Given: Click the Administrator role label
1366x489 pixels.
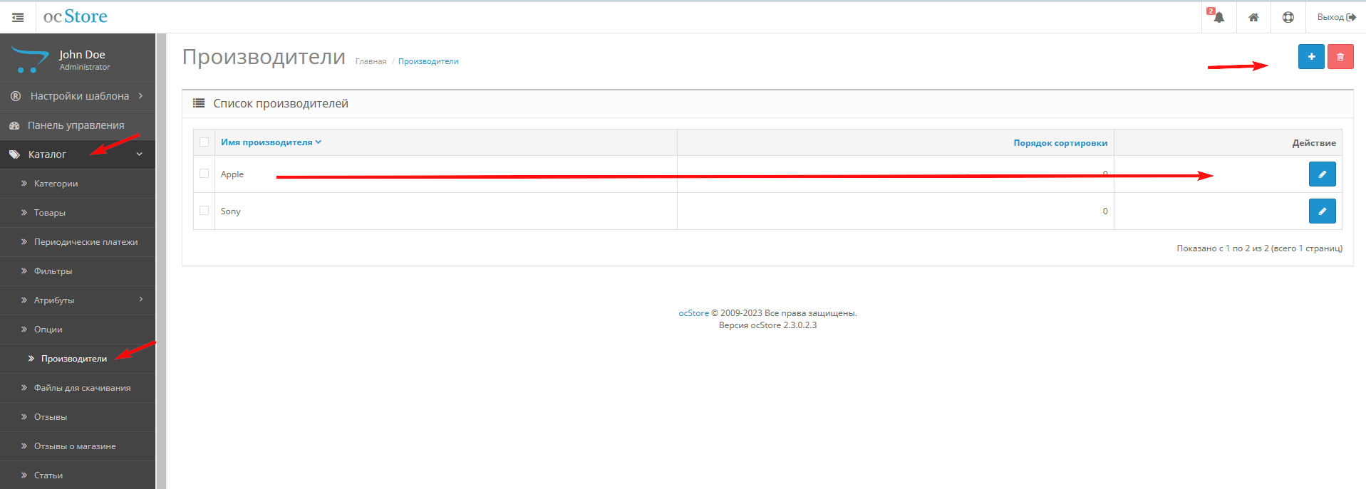Looking at the screenshot, I should [x=85, y=67].
